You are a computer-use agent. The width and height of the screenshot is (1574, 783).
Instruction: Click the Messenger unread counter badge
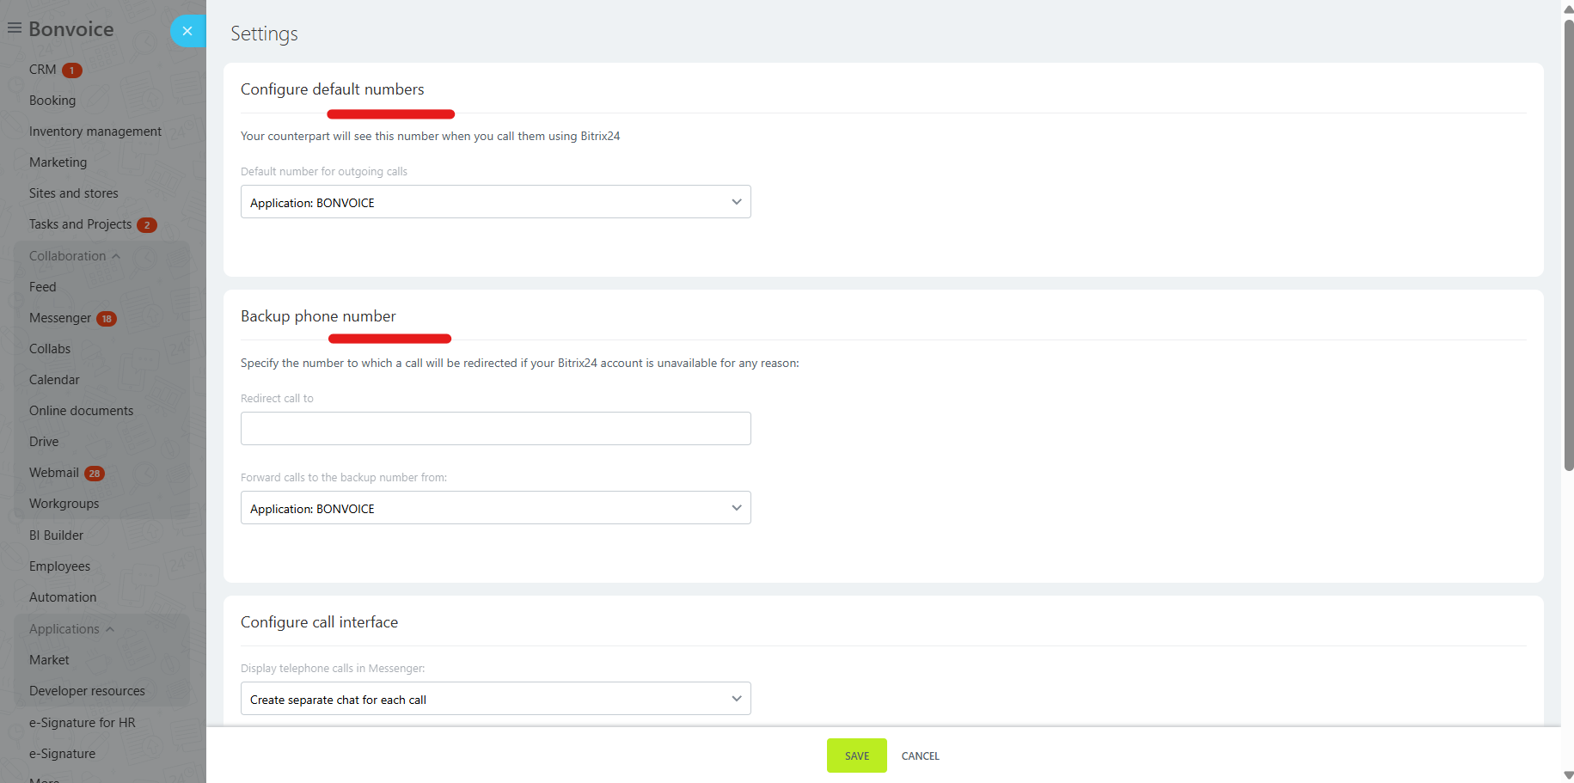pos(107,319)
